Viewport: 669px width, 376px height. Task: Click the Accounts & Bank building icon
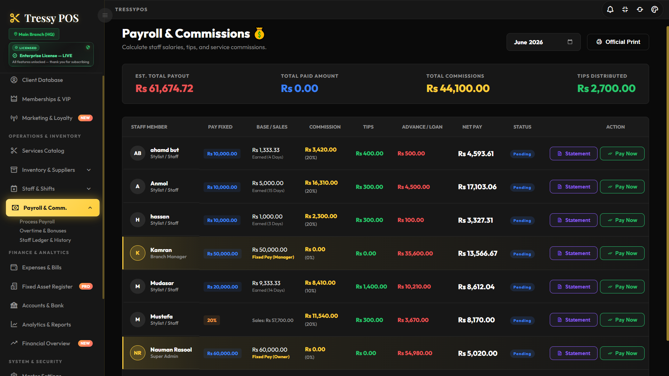[x=14, y=305]
